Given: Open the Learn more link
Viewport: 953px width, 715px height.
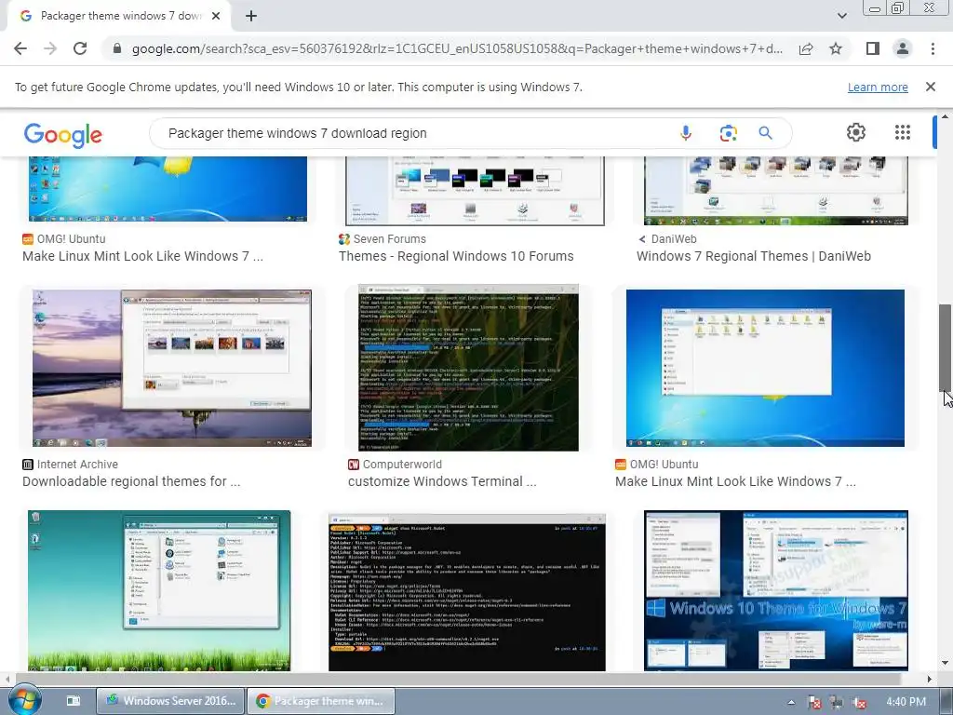Looking at the screenshot, I should [878, 87].
